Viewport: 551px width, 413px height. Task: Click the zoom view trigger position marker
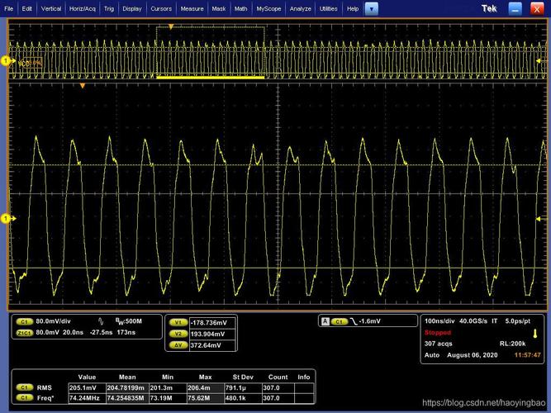(x=83, y=86)
